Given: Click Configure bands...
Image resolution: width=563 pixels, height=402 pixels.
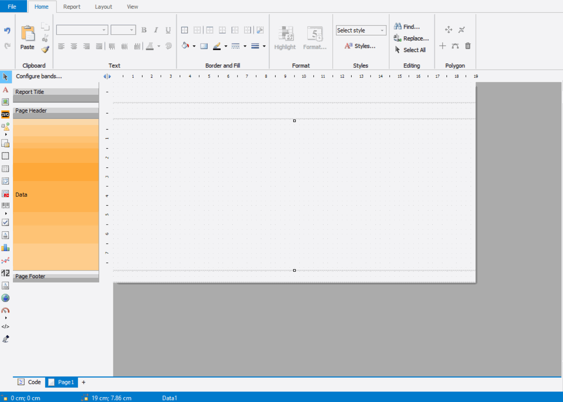Looking at the screenshot, I should 39,76.
